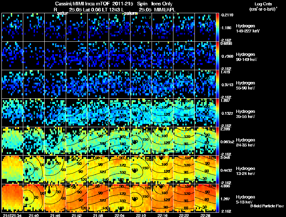Click the '2.289' colorbar value
This screenshot has height=217, width=286.
[225, 129]
